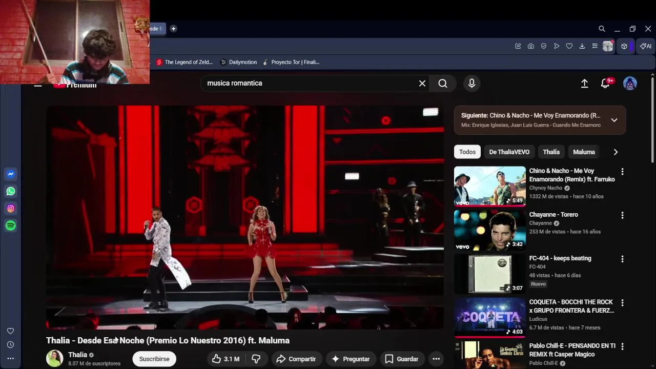Click the search tabs magnifier icon

602,29
